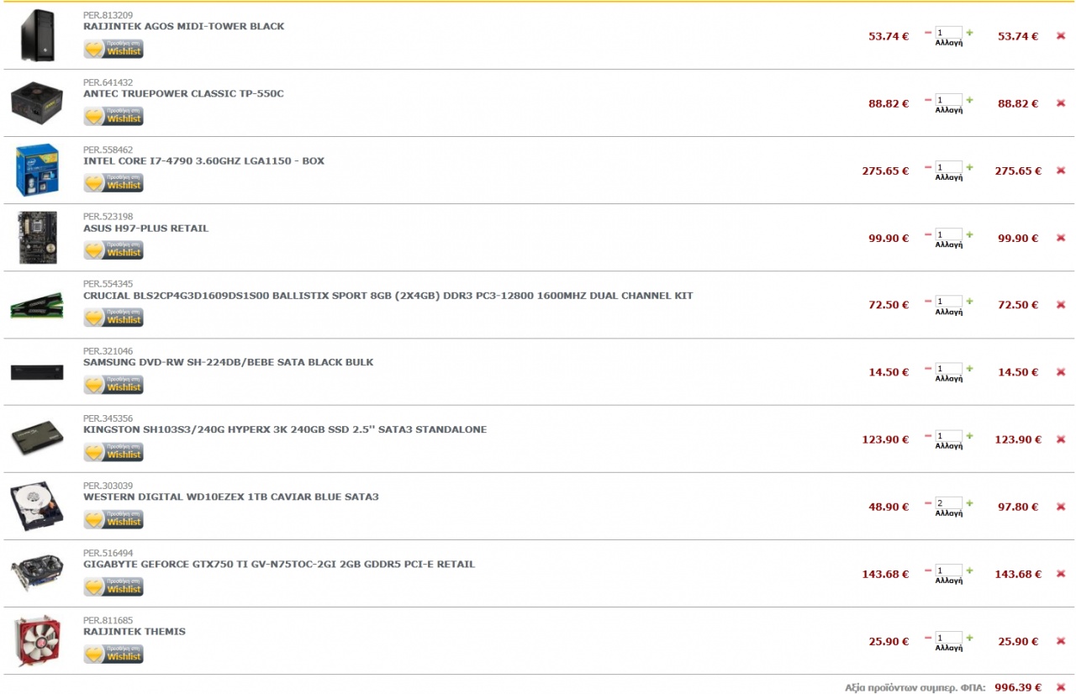Open ASUS H97-PLUS RETAIL product link
Viewport: 1076px width, 694px height.
(x=146, y=228)
